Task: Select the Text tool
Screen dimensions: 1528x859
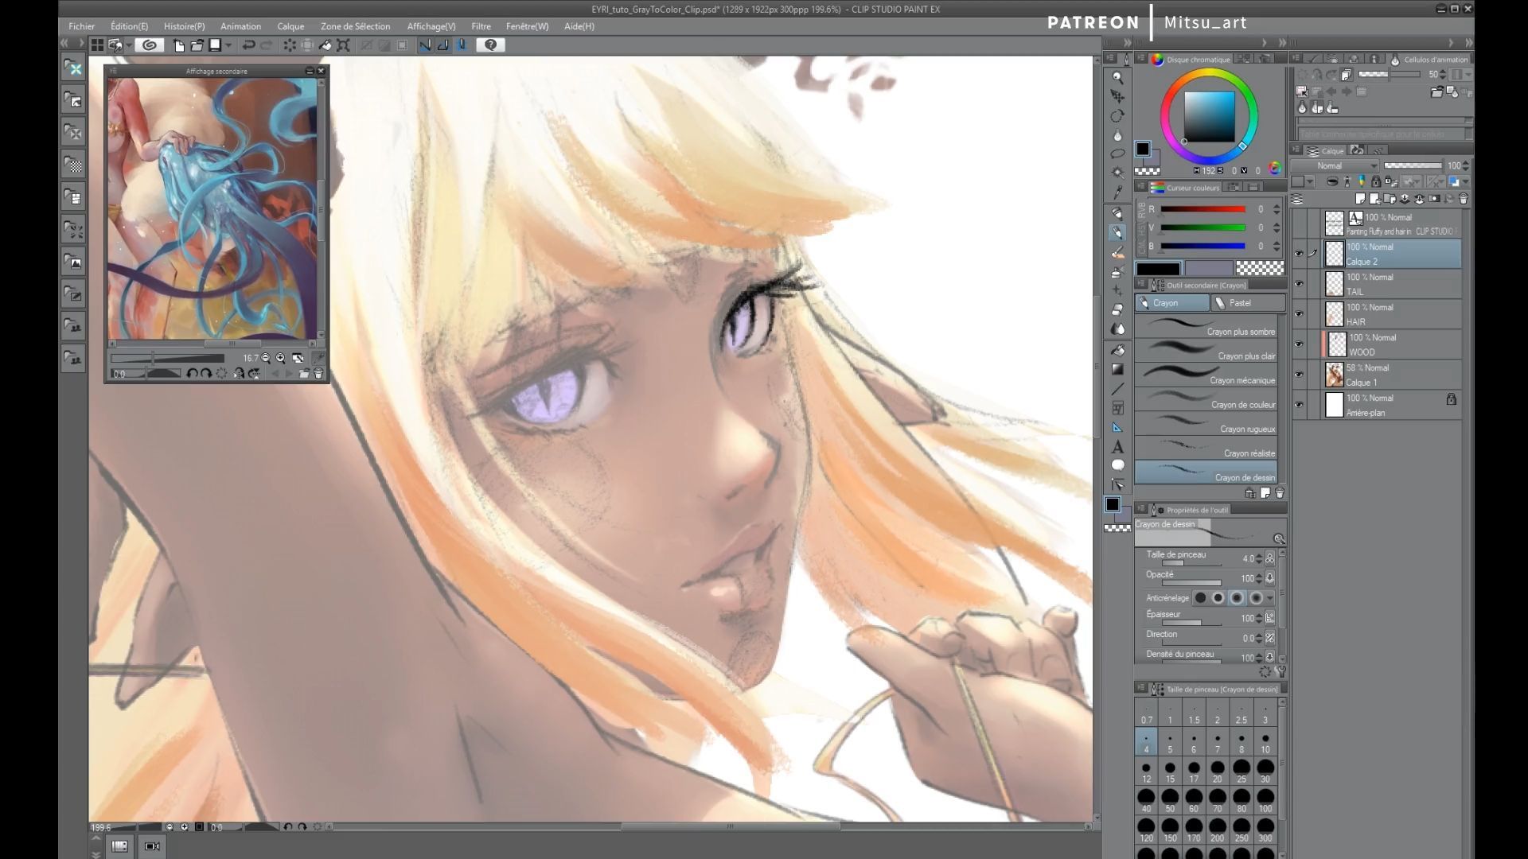Action: 1117,447
